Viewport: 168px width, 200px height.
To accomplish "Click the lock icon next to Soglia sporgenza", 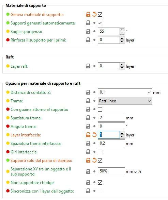I will [x=88, y=31].
